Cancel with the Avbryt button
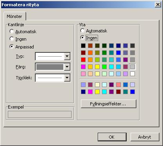This screenshot has width=163, height=146. pyautogui.click(x=145, y=137)
